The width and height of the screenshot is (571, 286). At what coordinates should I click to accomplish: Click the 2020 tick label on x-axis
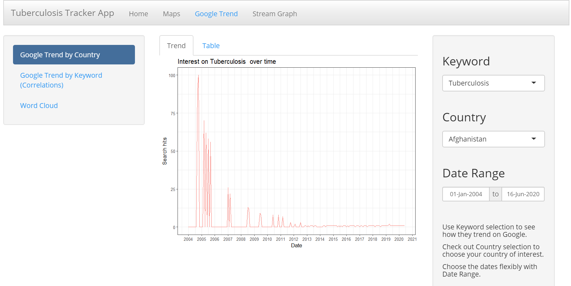[x=399, y=239]
